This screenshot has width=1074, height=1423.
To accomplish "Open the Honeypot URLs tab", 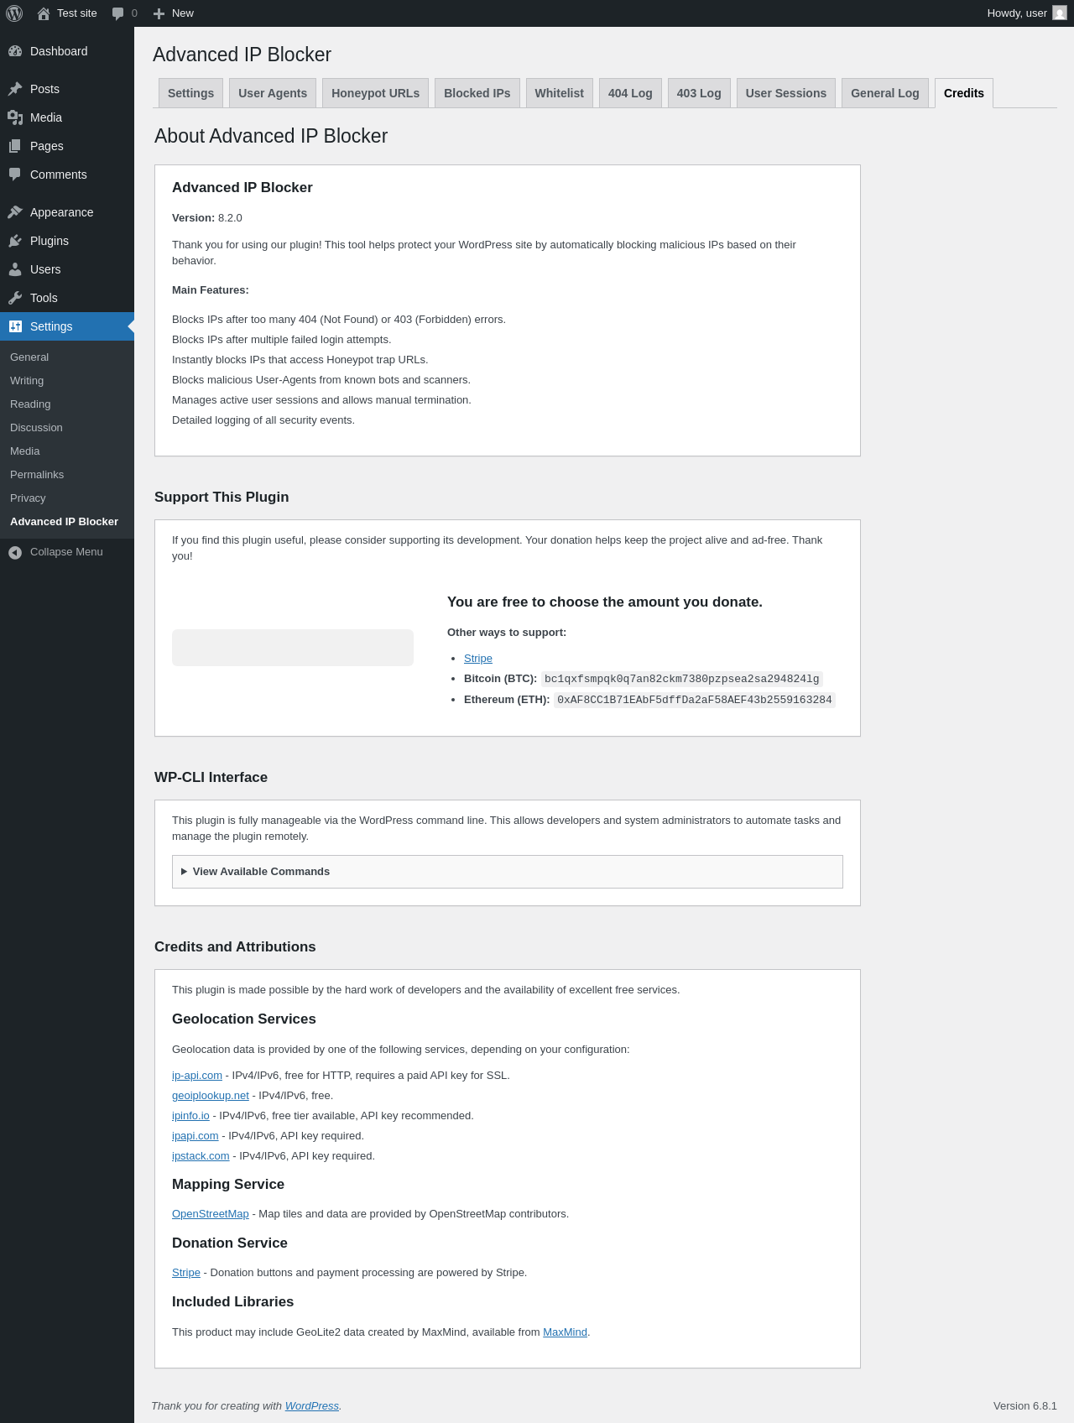I will pos(375,93).
